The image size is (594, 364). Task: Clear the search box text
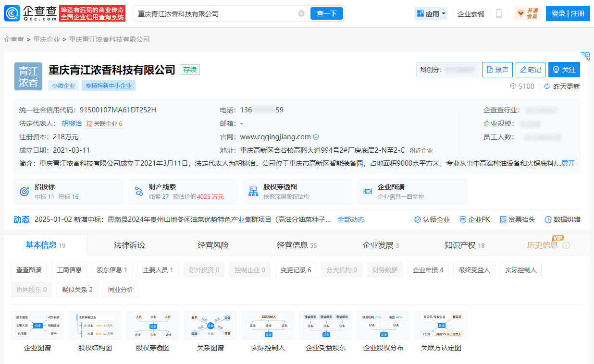[x=301, y=13]
